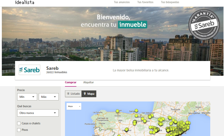This screenshot has width=224, height=136.
Task: Click the map pin icon in Mapa button
Action: pyautogui.click(x=85, y=94)
